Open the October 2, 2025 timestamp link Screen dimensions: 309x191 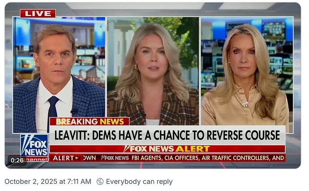(48, 181)
